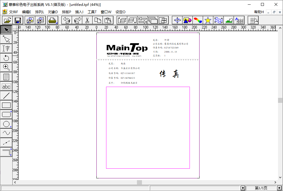Select the MainTop logo on page
The image size is (283, 191).
(127, 48)
